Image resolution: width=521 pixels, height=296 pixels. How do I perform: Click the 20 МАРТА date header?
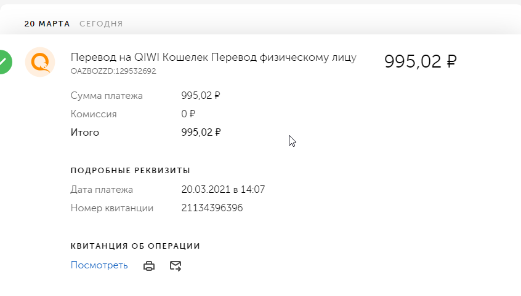coord(47,24)
